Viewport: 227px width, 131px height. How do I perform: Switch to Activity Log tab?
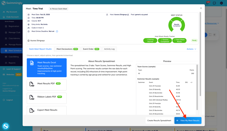coord(109,49)
